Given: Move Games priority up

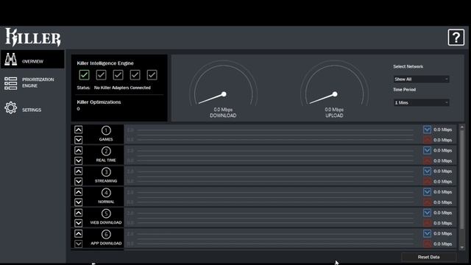Looking at the screenshot, I should (x=79, y=130).
